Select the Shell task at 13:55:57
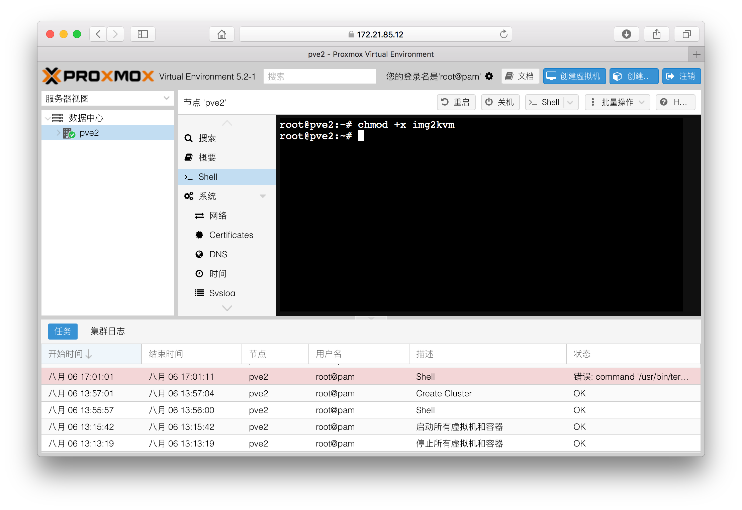Screen dimensions: 742x510 click(x=371, y=410)
